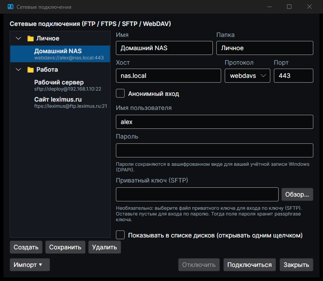
Task: Minimize the Сетевые подключения window
Action: point(269,7)
